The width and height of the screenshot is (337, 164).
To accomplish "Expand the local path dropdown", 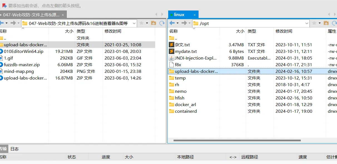I will [134, 23].
